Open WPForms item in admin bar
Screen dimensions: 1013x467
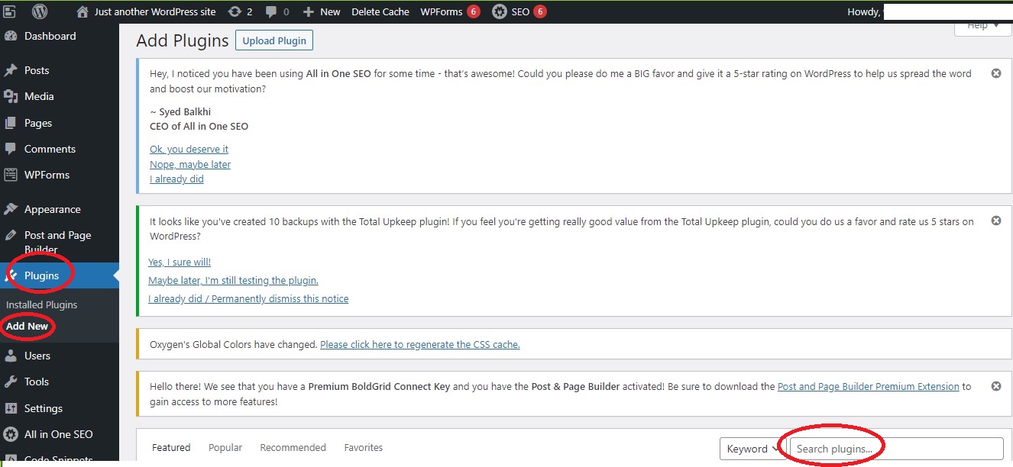(450, 11)
